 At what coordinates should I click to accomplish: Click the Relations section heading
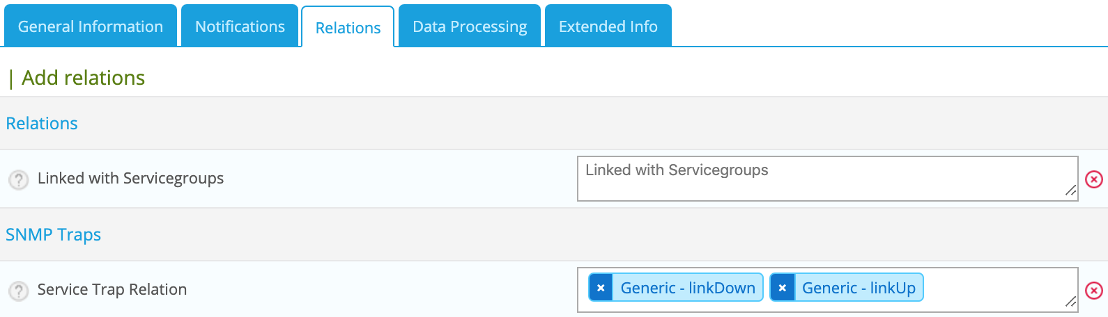click(42, 124)
